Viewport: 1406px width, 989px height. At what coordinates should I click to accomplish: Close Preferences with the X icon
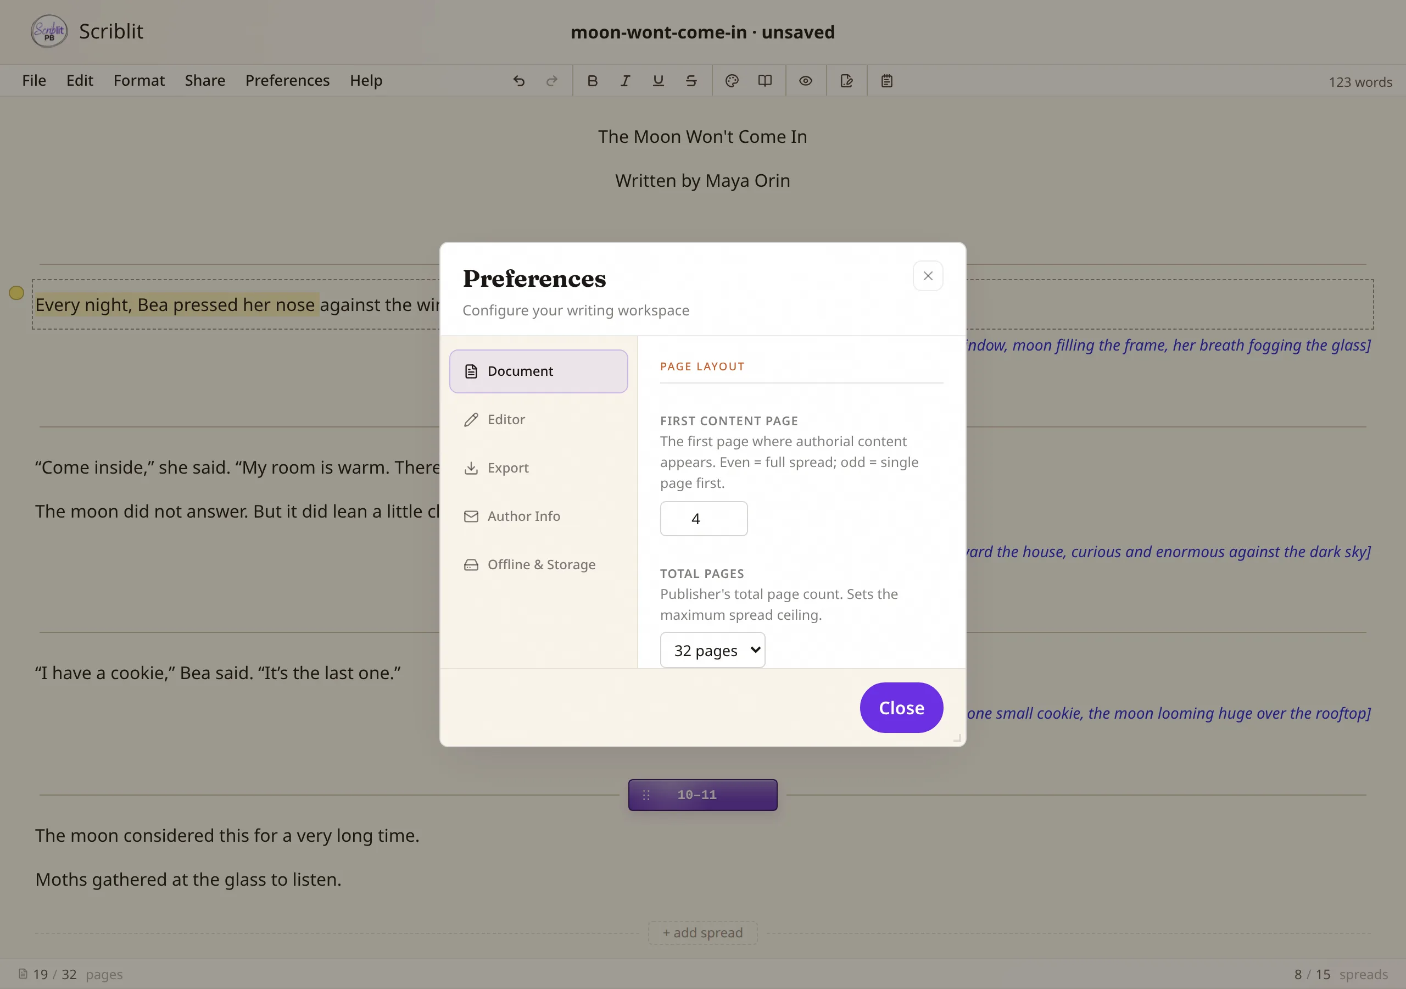coord(928,276)
